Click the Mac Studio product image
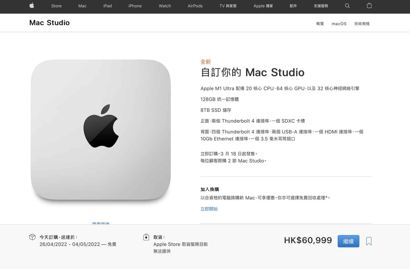The width and height of the screenshot is (410, 269). click(101, 130)
